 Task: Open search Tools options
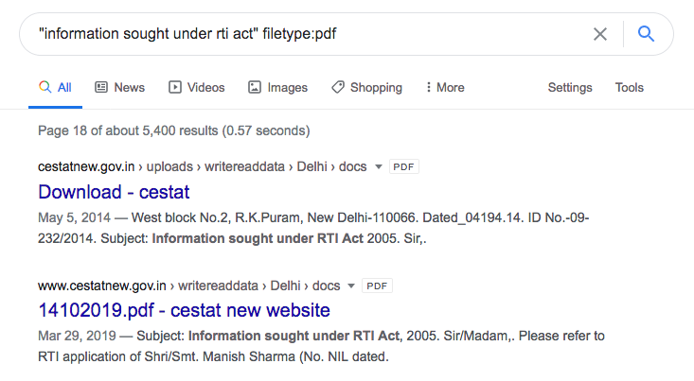[630, 87]
